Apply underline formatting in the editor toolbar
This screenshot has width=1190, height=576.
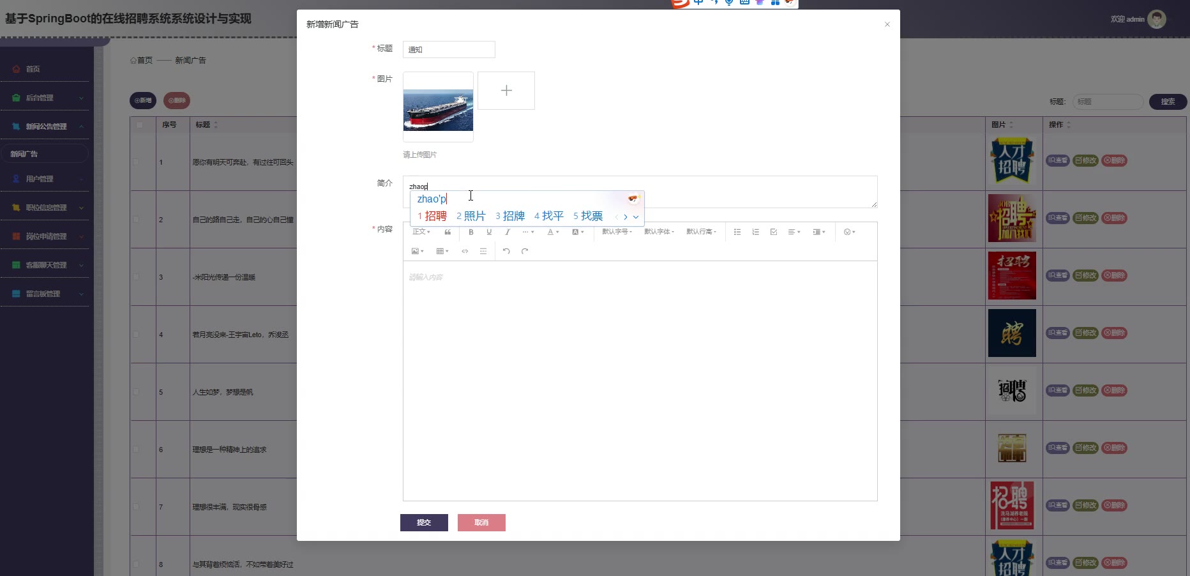click(x=489, y=232)
